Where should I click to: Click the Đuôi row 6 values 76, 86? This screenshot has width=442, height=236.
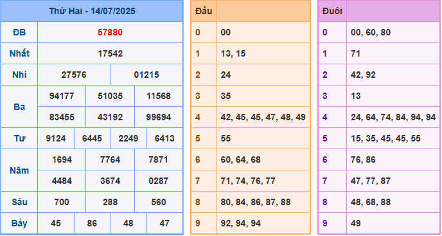pos(363,159)
